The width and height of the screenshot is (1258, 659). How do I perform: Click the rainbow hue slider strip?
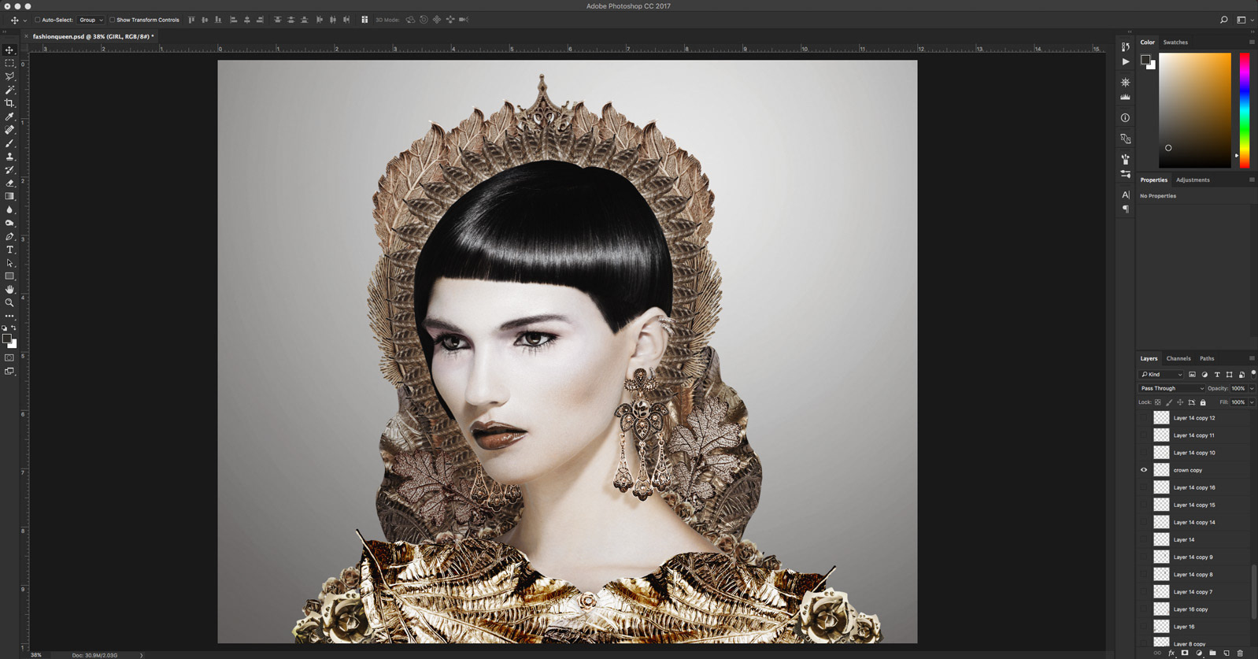(x=1245, y=110)
